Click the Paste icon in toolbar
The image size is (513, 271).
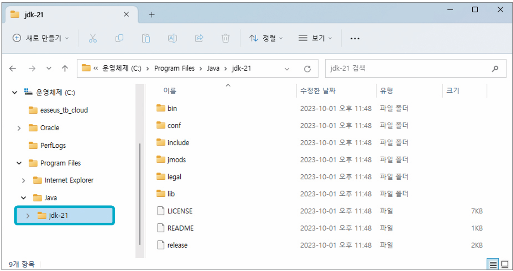point(146,38)
